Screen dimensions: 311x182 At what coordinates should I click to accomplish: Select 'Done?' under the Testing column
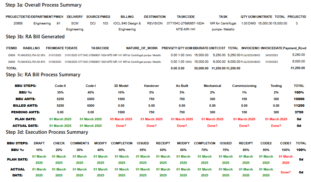point(276,126)
